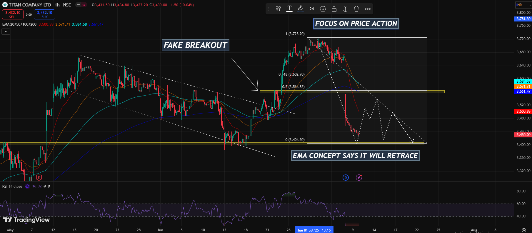Viewport: 532px width, 233px height.
Task: Click the Titan Company logo icon
Action: tap(5, 5)
